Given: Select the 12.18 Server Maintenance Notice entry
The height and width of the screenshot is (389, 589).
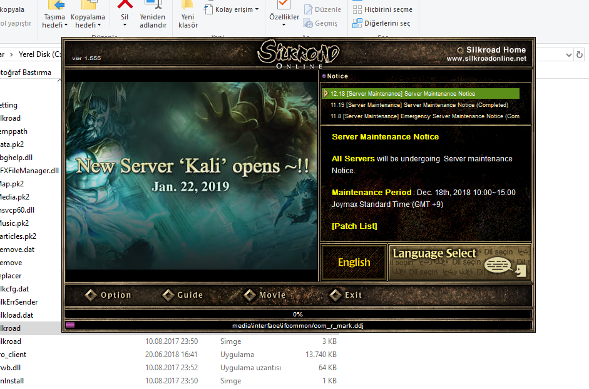Looking at the screenshot, I should (x=421, y=93).
